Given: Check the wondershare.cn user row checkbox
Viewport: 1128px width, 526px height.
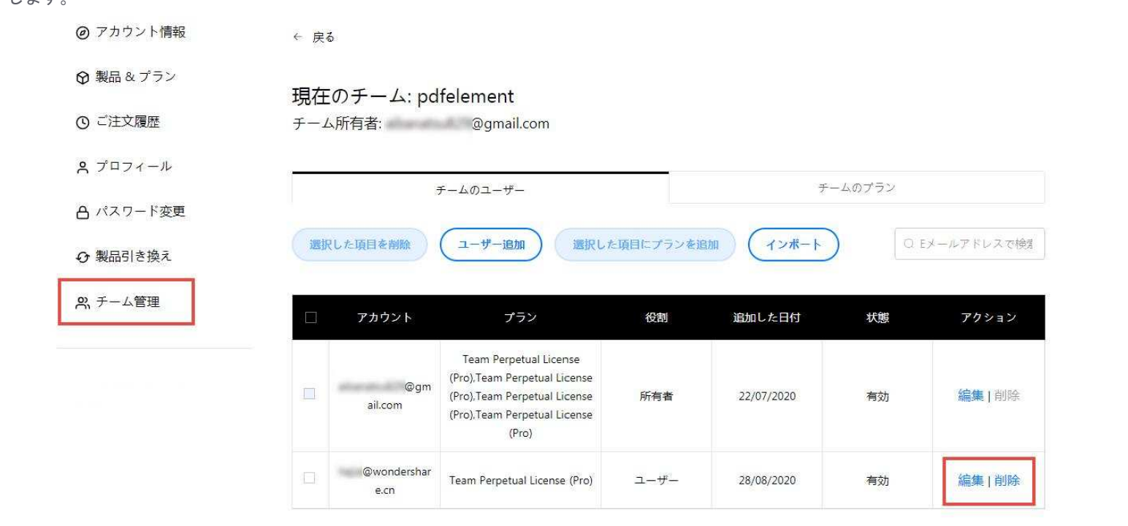Looking at the screenshot, I should [310, 477].
